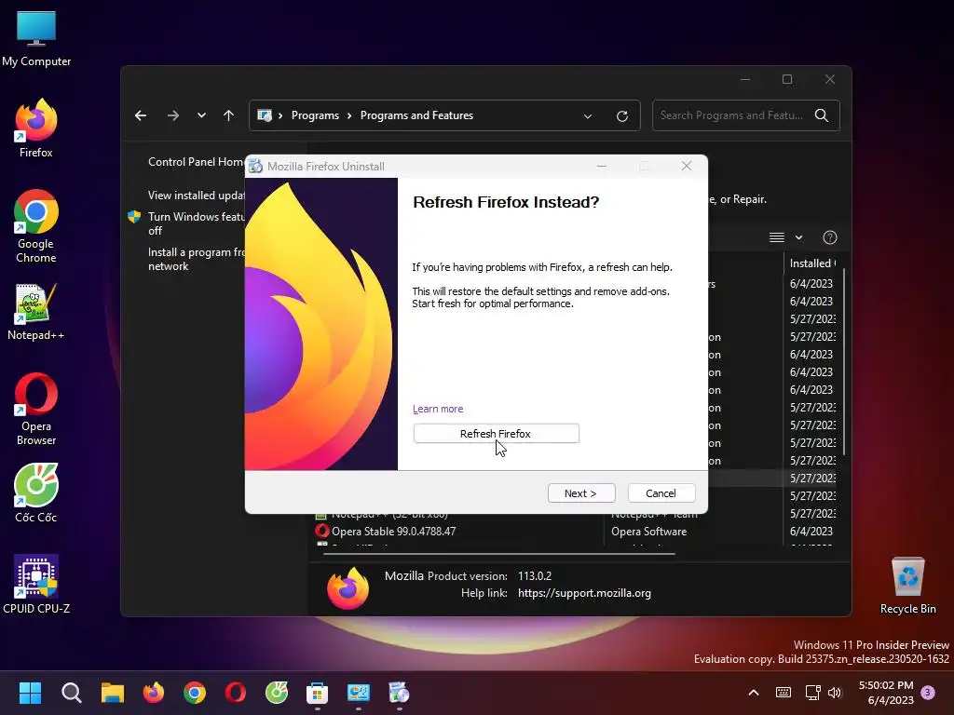Image resolution: width=954 pixels, height=715 pixels.
Task: Open https://support.mozilla.org help link
Action: click(584, 593)
